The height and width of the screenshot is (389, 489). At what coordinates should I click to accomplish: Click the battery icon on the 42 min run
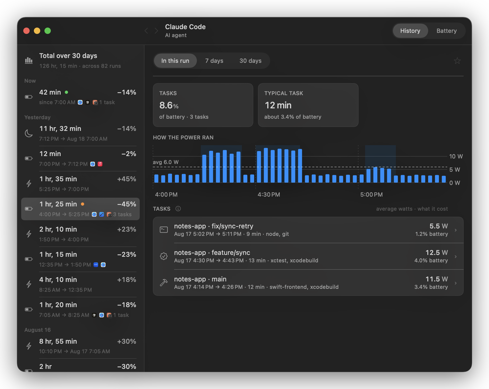click(29, 97)
